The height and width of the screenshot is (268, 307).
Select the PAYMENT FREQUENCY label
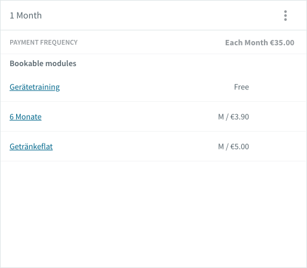coord(44,42)
